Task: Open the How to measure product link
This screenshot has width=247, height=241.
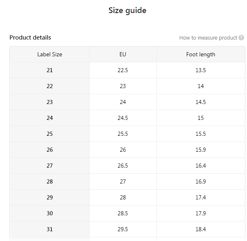Action: [x=208, y=38]
